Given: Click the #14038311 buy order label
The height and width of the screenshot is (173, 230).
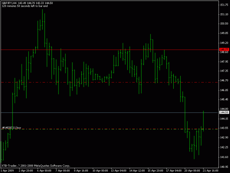Looking at the screenshot, I should click(x=11, y=128).
